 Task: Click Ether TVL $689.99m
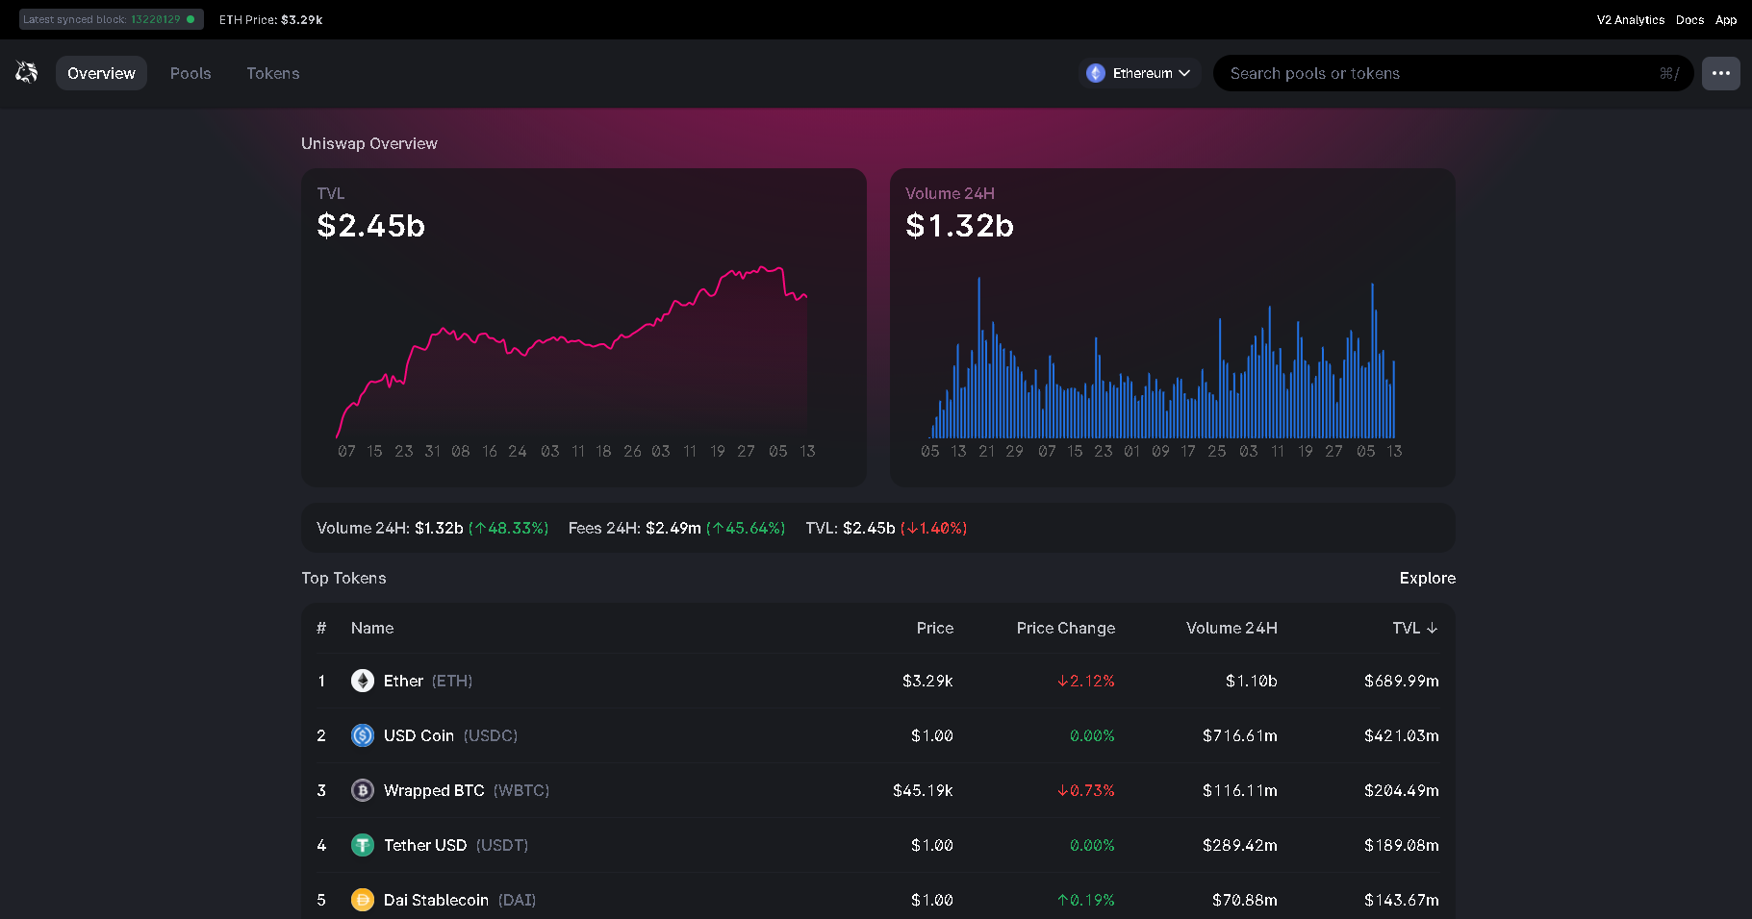[1401, 681]
